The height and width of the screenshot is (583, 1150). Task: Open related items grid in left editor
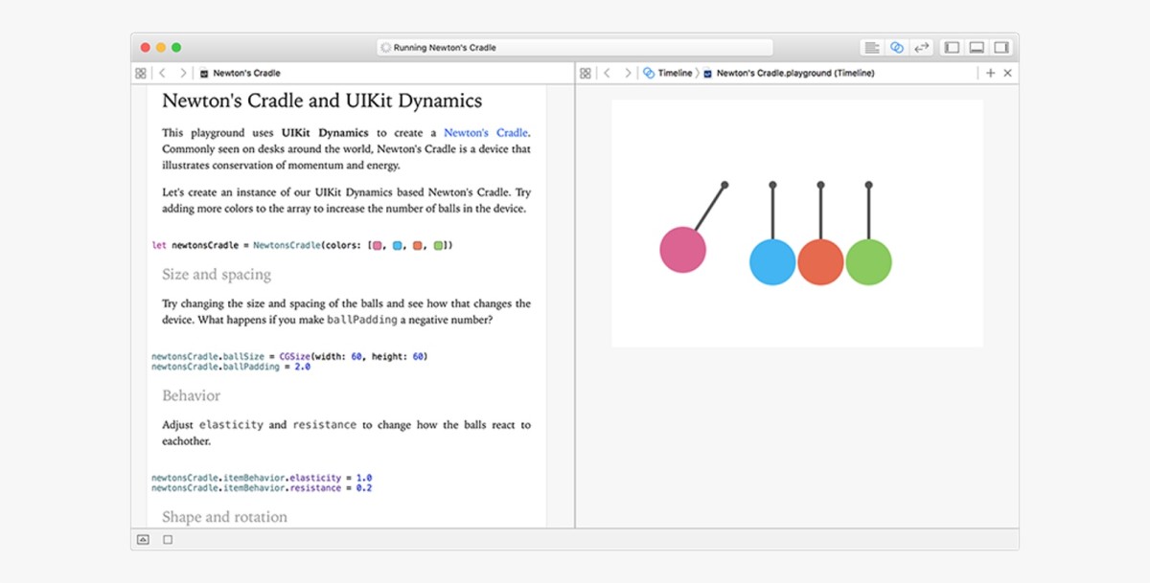tap(141, 73)
